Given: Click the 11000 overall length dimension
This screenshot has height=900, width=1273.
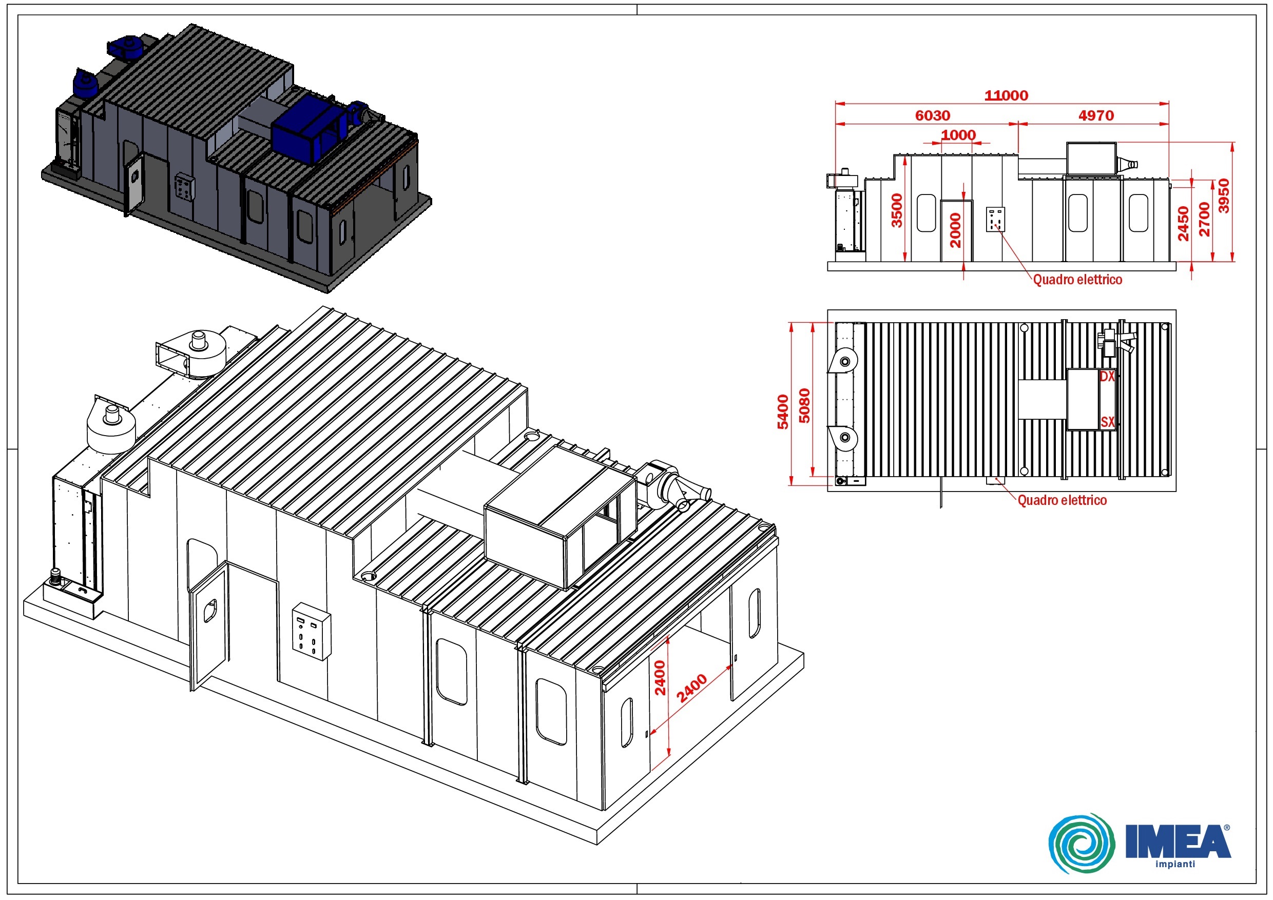Looking at the screenshot, I should [1006, 95].
